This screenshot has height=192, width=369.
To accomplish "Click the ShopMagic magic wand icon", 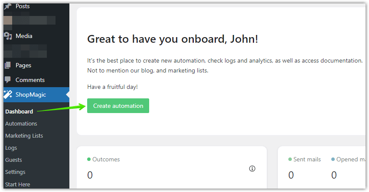I will 8,94.
